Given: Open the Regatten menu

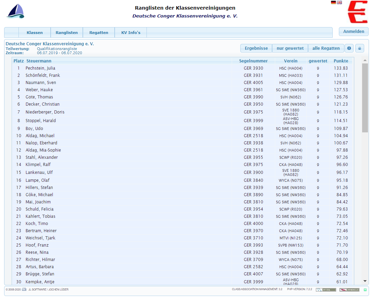Looking at the screenshot, I should point(99,33).
